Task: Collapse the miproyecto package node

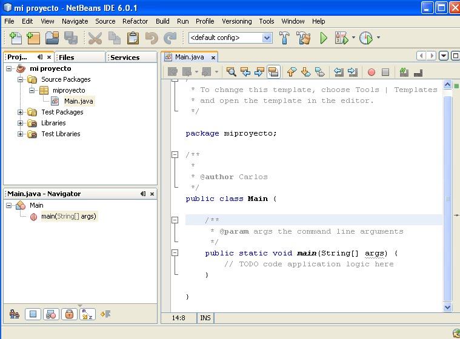Action: tap(32, 90)
